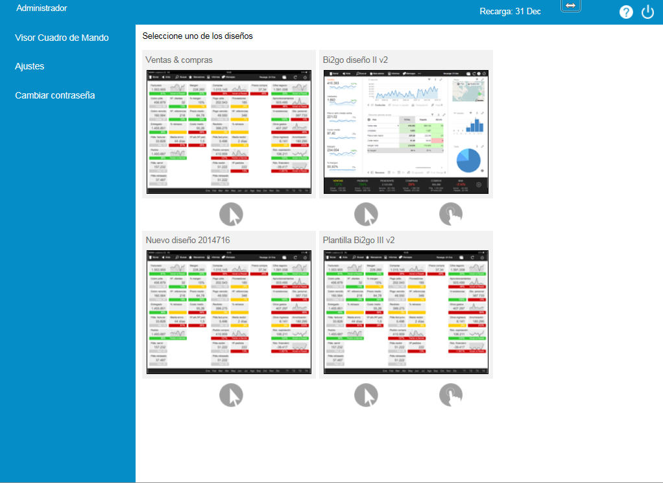Click the power logout icon
This screenshot has height=483, width=663.
coord(647,12)
